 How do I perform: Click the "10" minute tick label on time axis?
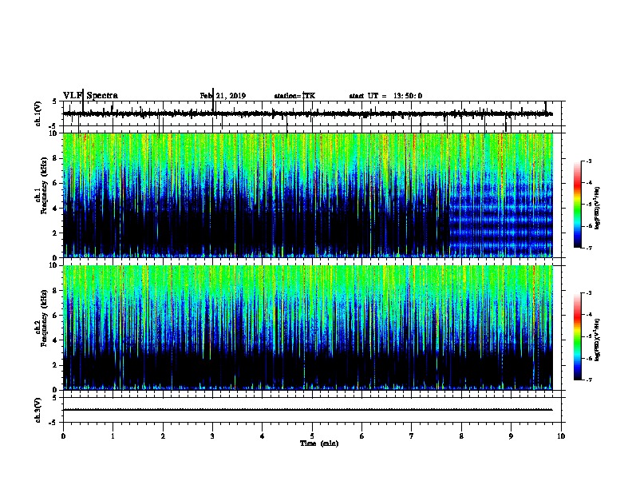tap(561, 436)
